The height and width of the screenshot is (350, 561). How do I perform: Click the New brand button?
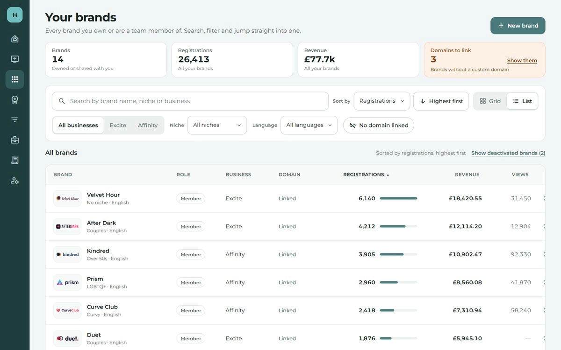(x=518, y=26)
